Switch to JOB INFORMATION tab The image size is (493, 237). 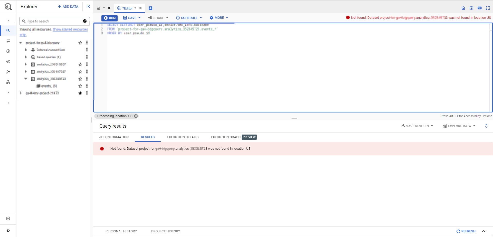point(114,137)
